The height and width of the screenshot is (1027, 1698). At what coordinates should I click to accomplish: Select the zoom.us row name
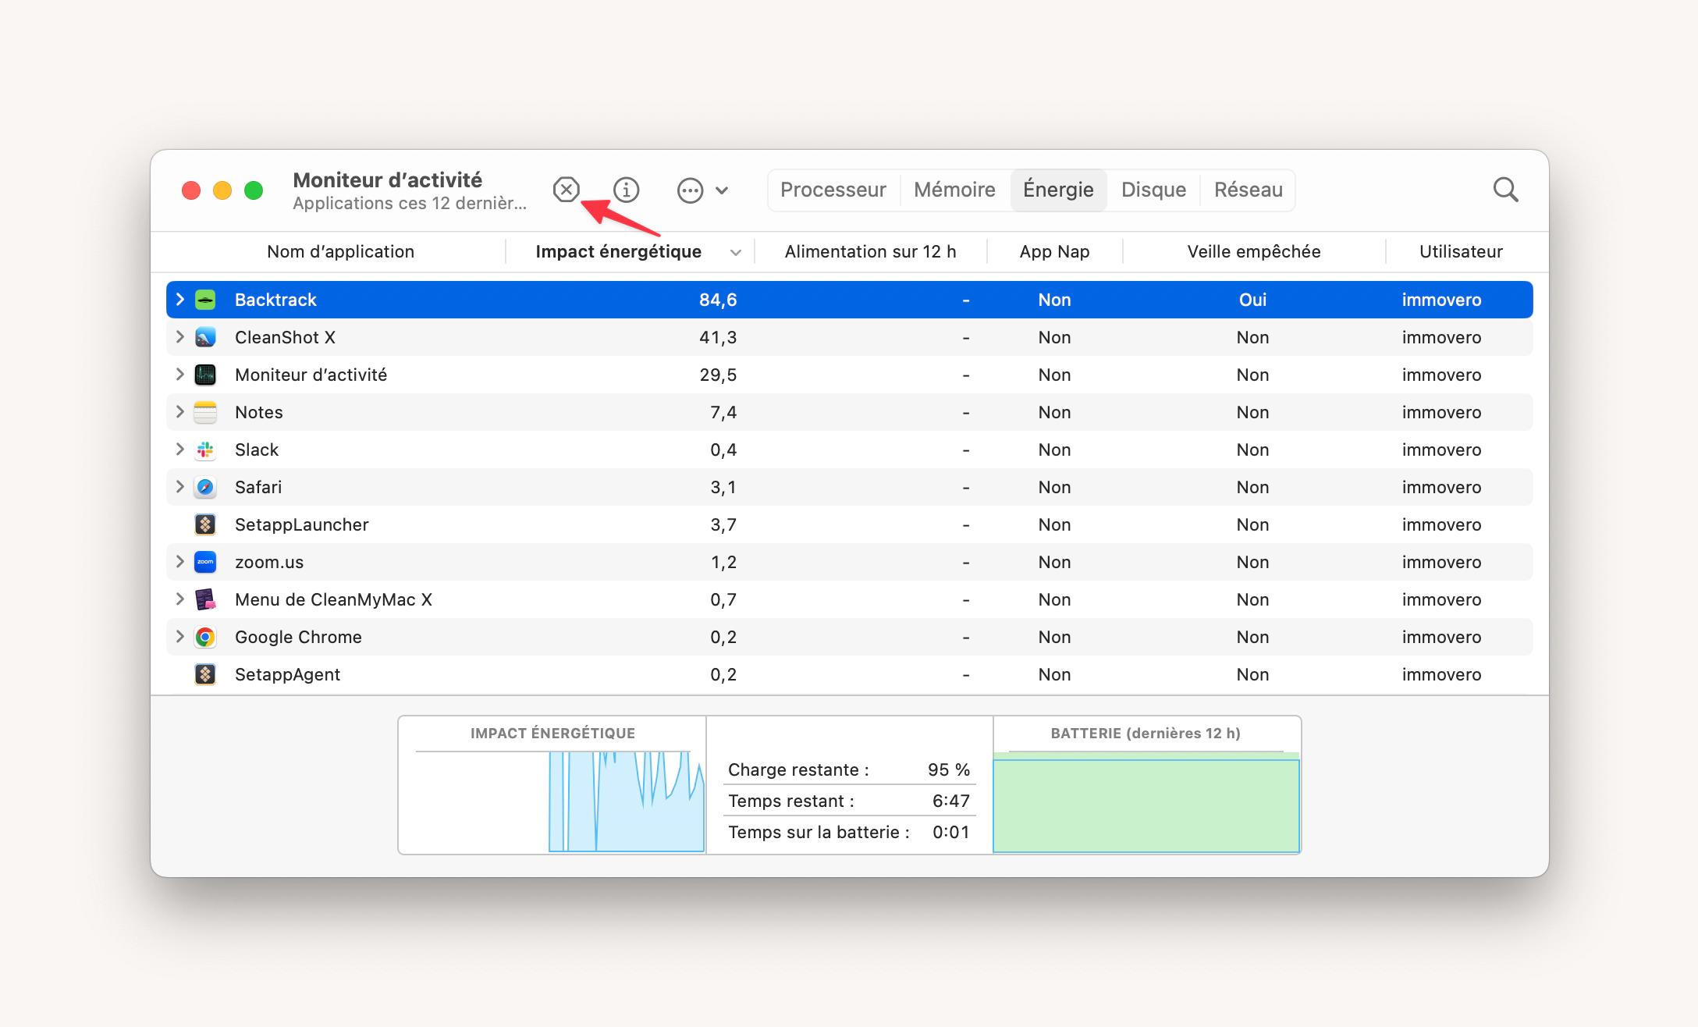coord(269,562)
